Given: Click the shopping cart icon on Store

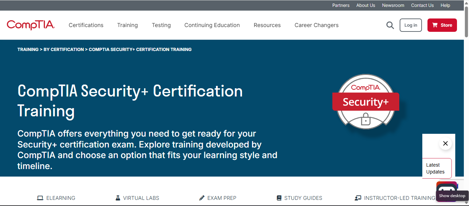Looking at the screenshot, I should [435, 25].
